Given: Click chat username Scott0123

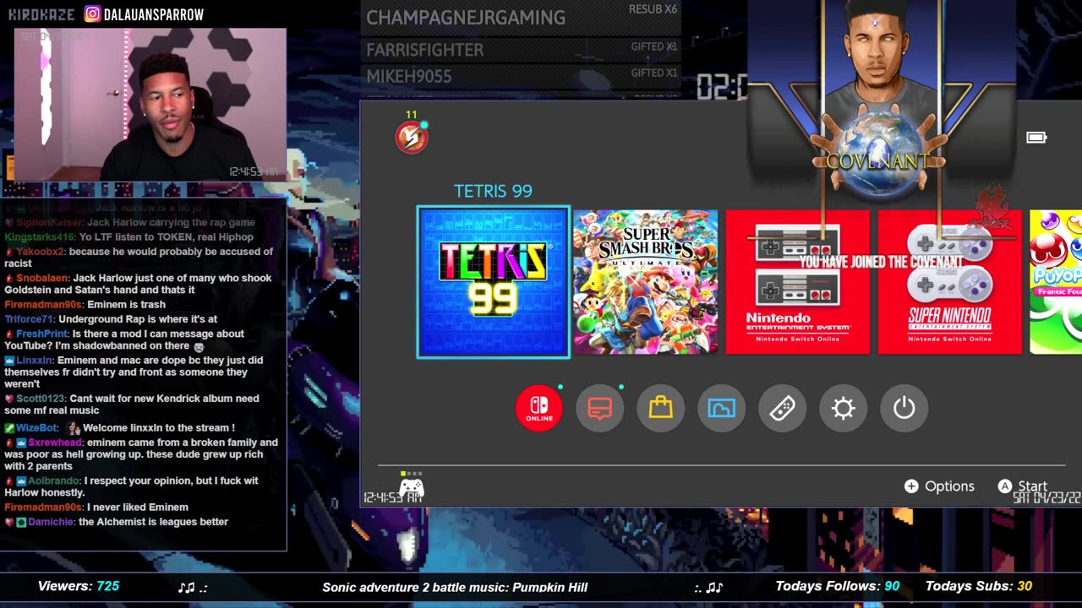Looking at the screenshot, I should click(x=40, y=399).
